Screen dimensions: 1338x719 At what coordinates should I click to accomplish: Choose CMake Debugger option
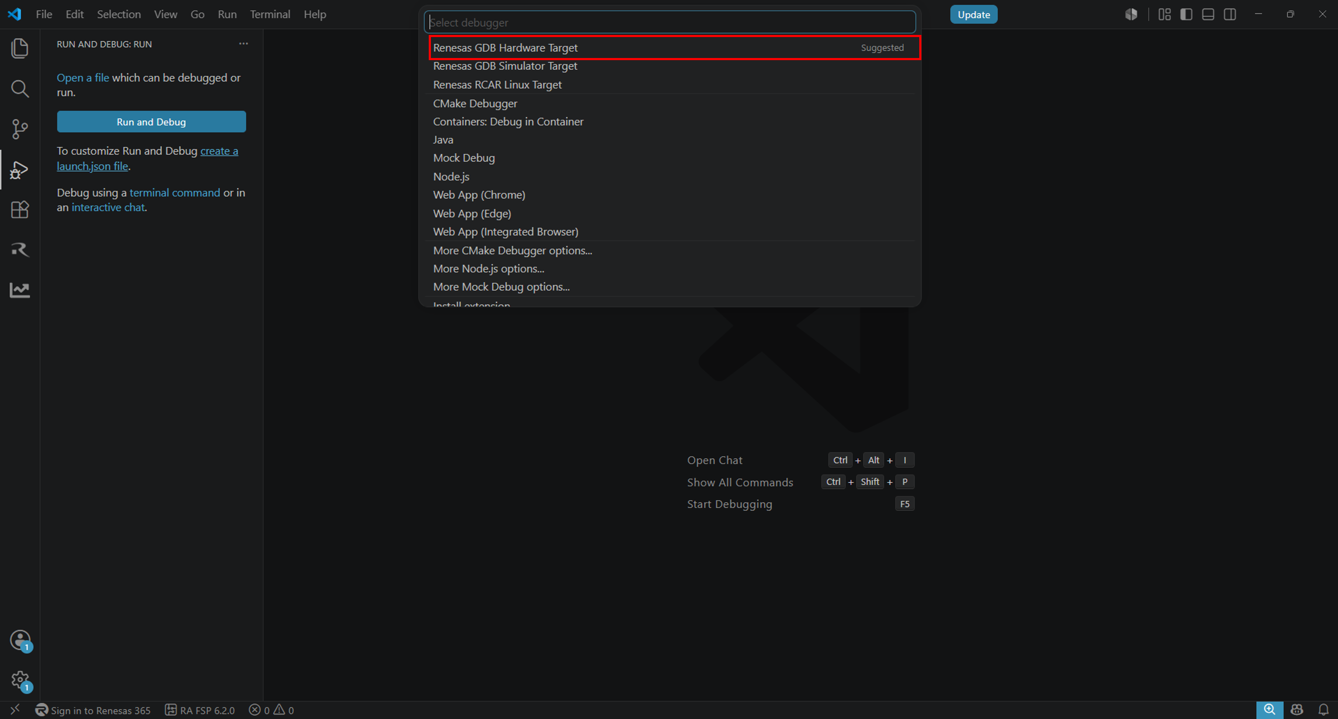click(670, 103)
